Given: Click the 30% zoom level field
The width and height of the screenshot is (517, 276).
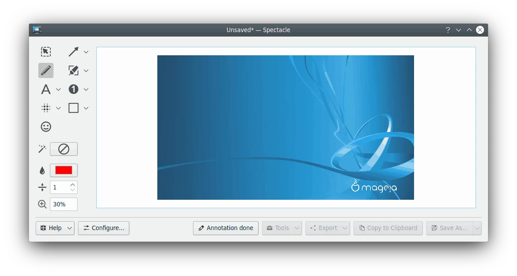Looking at the screenshot, I should click(64, 204).
